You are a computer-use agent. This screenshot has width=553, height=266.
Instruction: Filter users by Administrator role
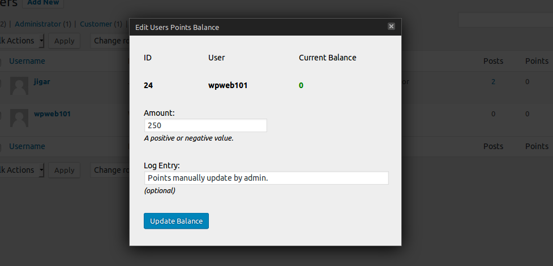(x=37, y=24)
